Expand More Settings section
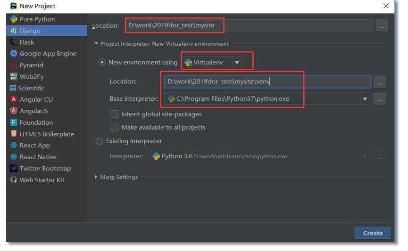Screen dimensions: 408x251 [96, 177]
